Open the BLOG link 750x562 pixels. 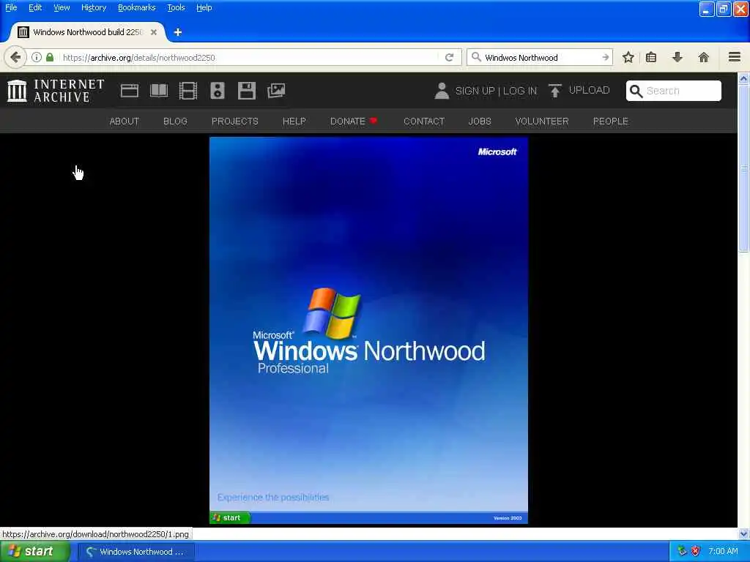(175, 121)
